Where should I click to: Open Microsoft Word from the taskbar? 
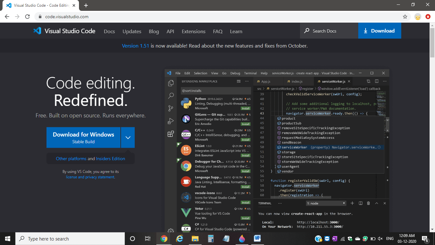257,239
